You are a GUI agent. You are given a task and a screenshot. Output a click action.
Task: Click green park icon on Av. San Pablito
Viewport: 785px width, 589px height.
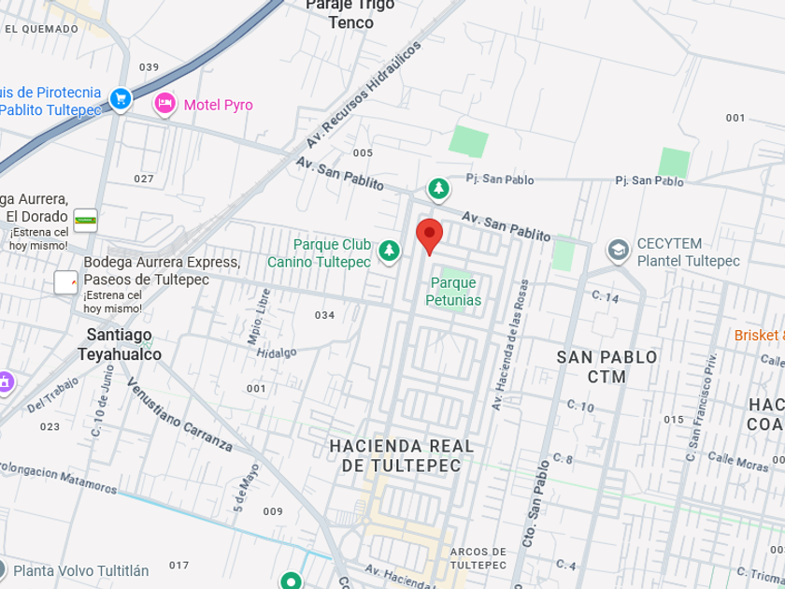438,190
